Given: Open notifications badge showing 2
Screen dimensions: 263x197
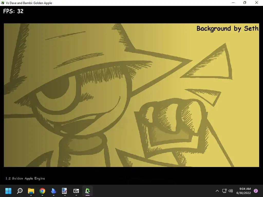Looking at the screenshot, I should 256,191.
